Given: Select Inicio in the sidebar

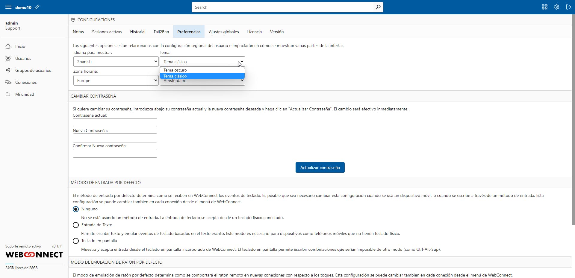Looking at the screenshot, I should pyautogui.click(x=20, y=46).
